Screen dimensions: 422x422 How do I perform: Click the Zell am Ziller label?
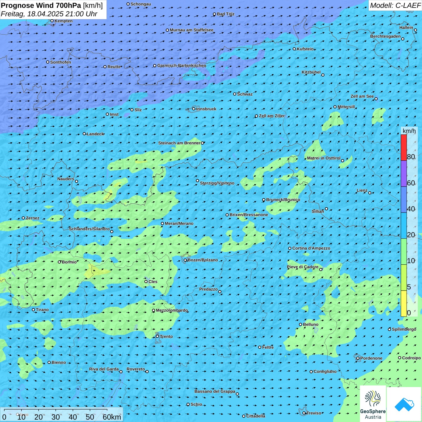pos(272,116)
